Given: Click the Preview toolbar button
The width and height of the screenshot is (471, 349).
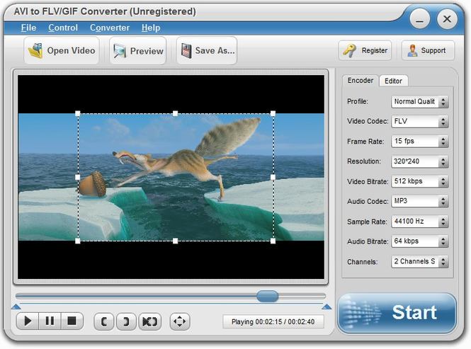Looking at the screenshot, I should click(x=138, y=50).
